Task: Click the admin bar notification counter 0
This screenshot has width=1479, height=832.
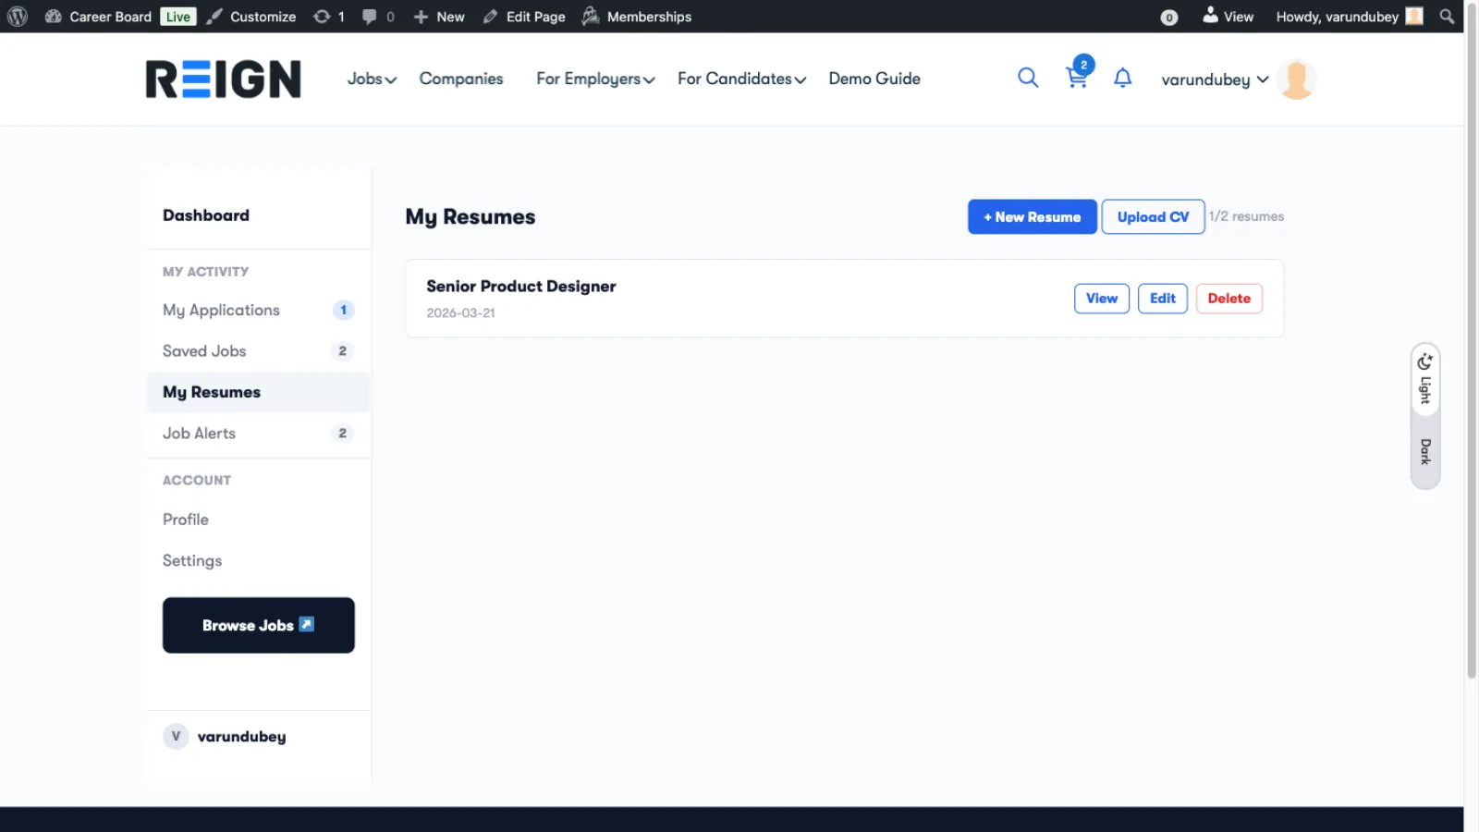Action: [x=1169, y=18]
